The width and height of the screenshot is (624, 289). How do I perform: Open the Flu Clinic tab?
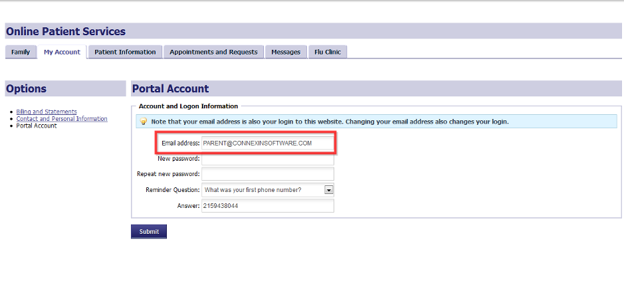[x=328, y=52]
